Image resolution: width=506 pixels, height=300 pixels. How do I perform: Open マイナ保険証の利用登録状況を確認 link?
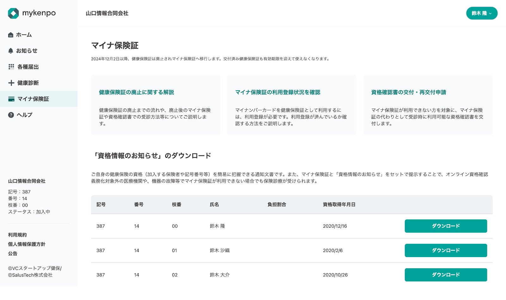pos(277,92)
